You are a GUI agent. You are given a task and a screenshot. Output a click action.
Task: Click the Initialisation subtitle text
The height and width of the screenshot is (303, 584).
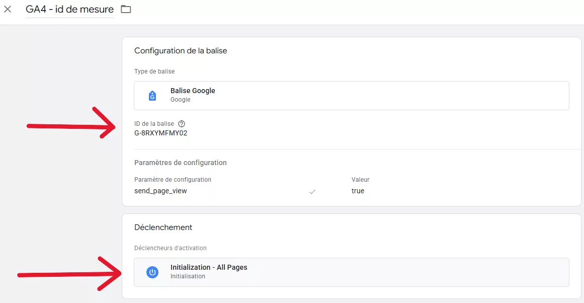tap(188, 276)
